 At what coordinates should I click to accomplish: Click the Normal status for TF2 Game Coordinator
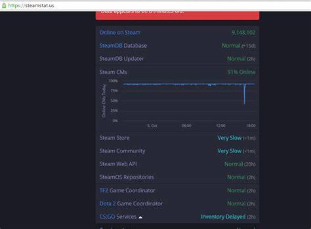click(x=236, y=190)
